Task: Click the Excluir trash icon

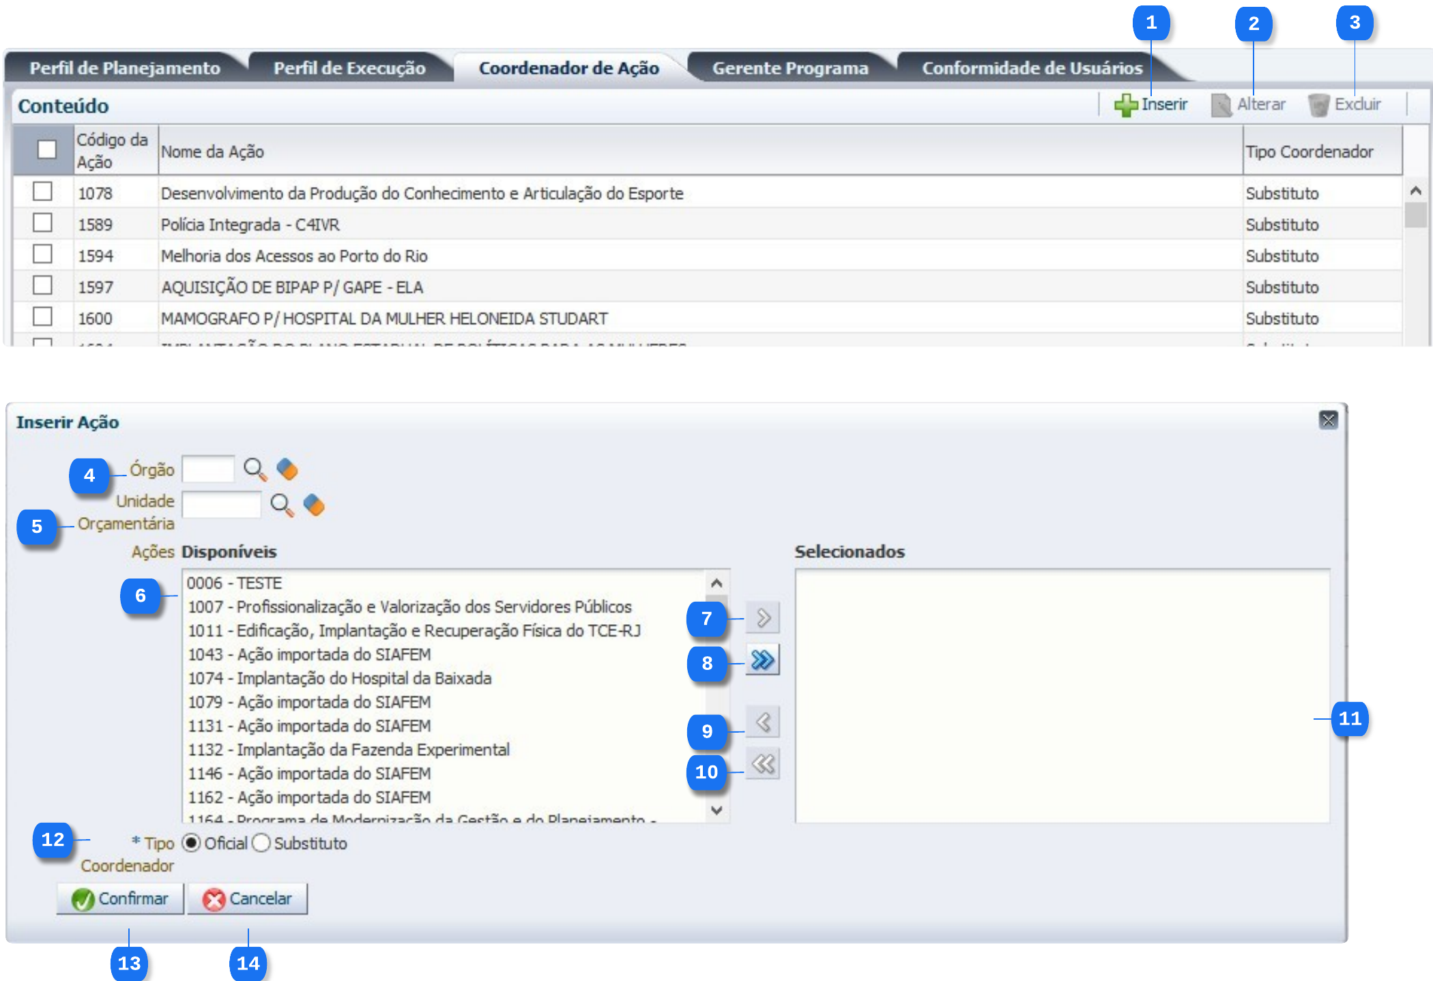Action: click(x=1318, y=105)
